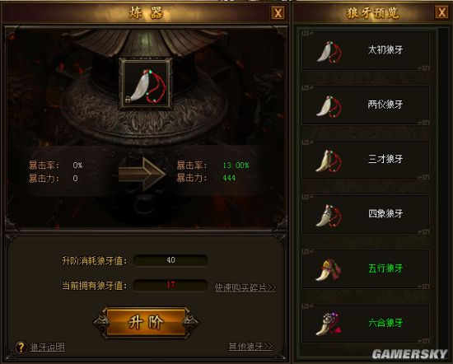Click the 升阶 upgrade button

(x=146, y=322)
